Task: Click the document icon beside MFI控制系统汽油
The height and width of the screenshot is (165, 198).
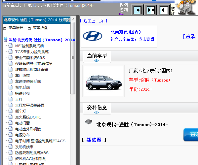Action: coord(11,46)
